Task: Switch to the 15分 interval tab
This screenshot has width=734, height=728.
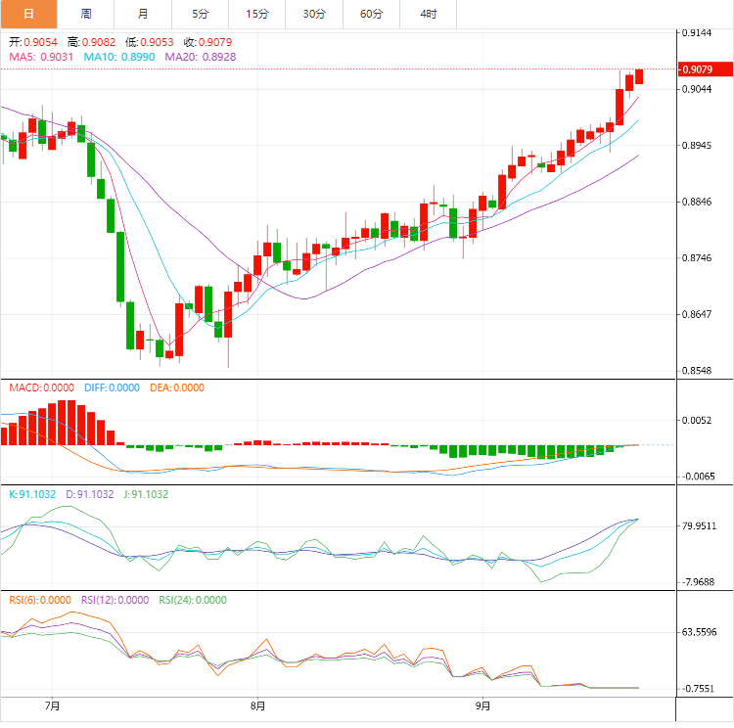Action: click(x=257, y=14)
